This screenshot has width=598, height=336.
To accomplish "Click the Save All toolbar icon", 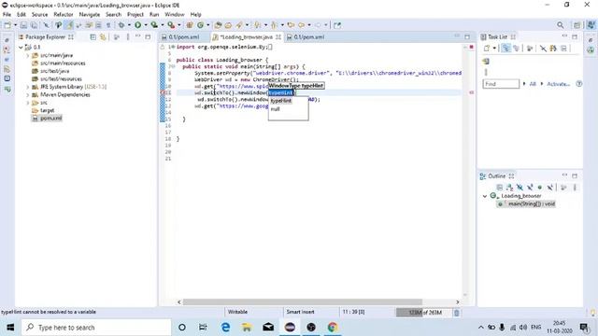I will (x=34, y=25).
